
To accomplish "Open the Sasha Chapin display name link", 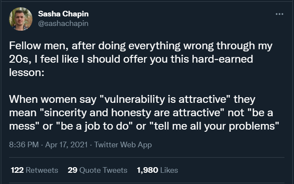I will point(63,14).
